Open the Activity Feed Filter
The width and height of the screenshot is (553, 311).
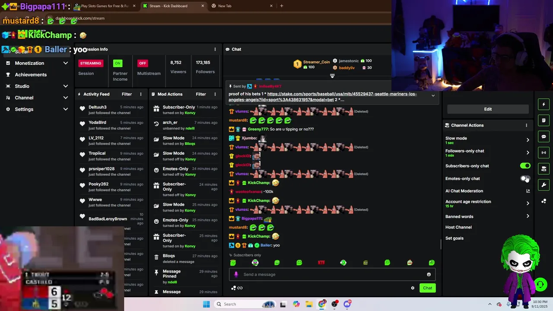click(127, 94)
